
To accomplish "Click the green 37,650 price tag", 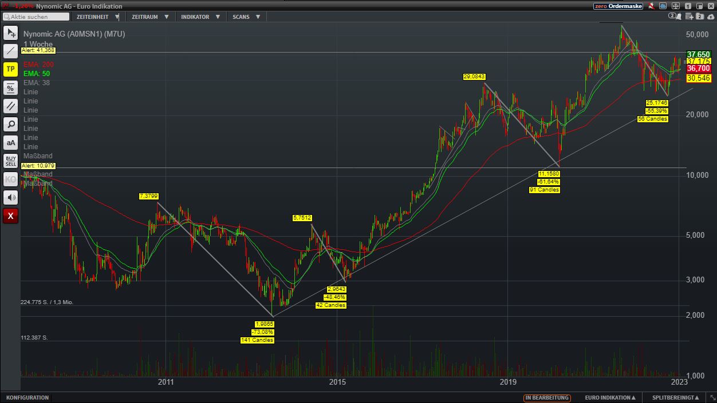I will (698, 54).
